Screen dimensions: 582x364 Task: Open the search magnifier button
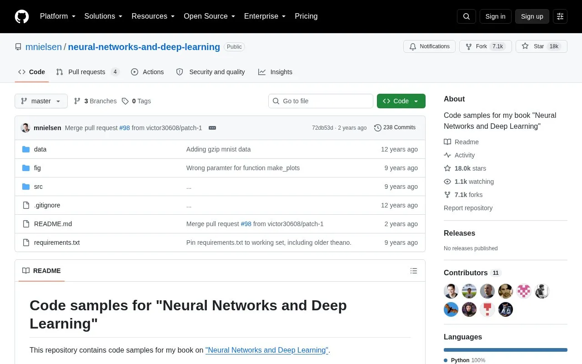pyautogui.click(x=467, y=16)
